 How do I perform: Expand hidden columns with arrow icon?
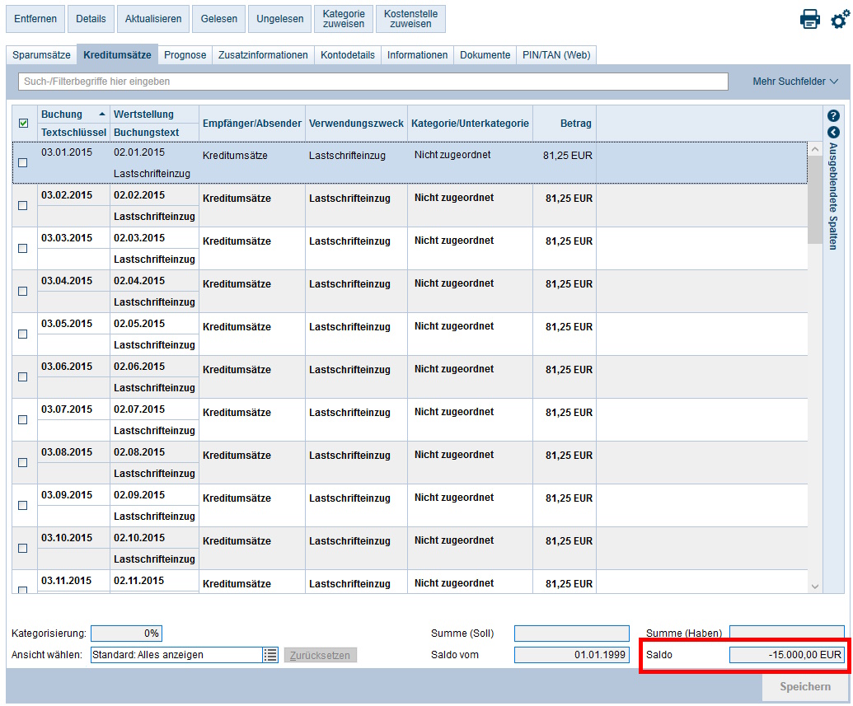click(833, 132)
